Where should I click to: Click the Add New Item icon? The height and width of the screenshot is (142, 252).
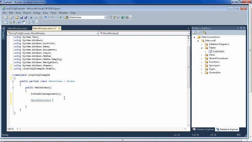(11, 17)
